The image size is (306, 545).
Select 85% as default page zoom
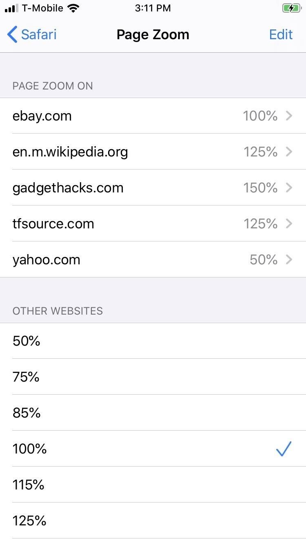153,413
